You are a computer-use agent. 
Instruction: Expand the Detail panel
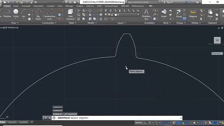click(x=72, y=23)
